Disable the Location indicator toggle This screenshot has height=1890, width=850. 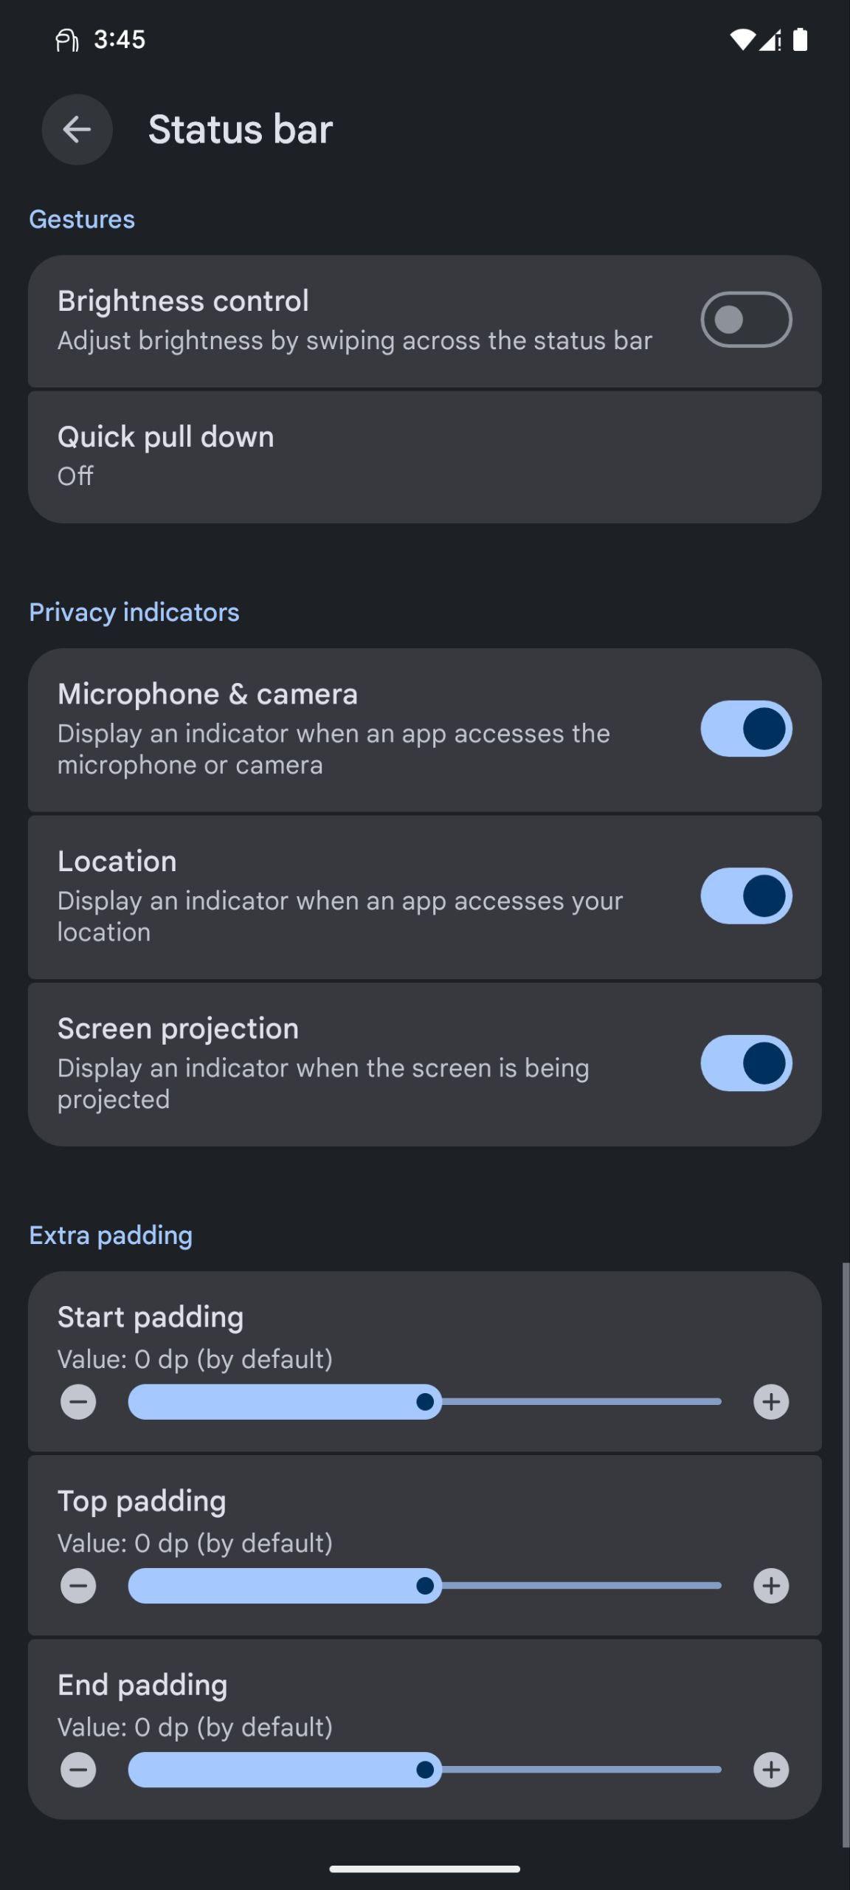tap(746, 896)
